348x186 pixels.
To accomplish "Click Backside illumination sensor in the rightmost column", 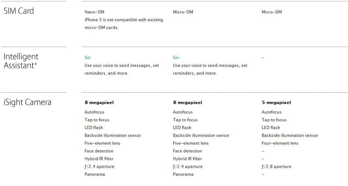I will tap(290, 135).
